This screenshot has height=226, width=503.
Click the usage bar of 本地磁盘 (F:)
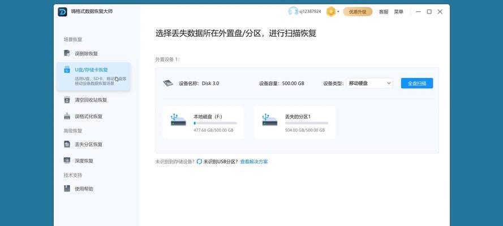point(215,123)
